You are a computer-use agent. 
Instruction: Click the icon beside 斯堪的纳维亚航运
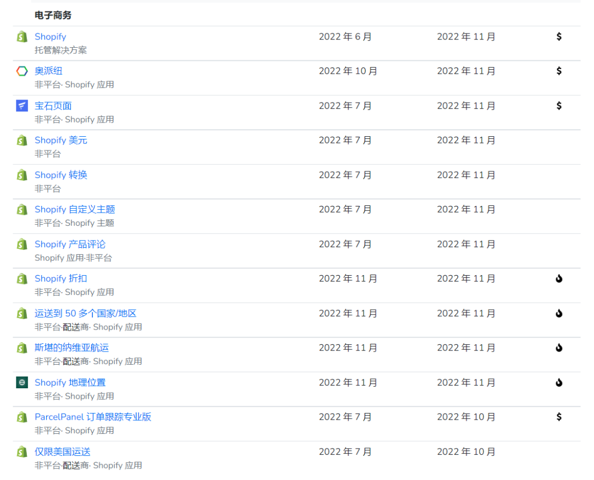point(22,348)
